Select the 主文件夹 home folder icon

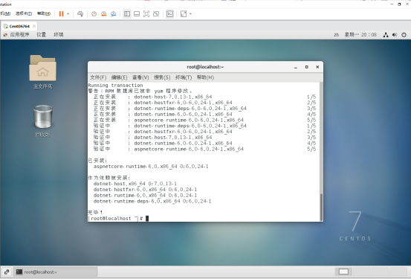(x=42, y=71)
